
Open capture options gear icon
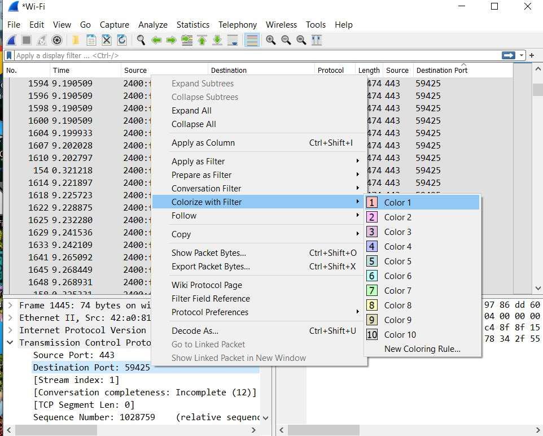57,40
